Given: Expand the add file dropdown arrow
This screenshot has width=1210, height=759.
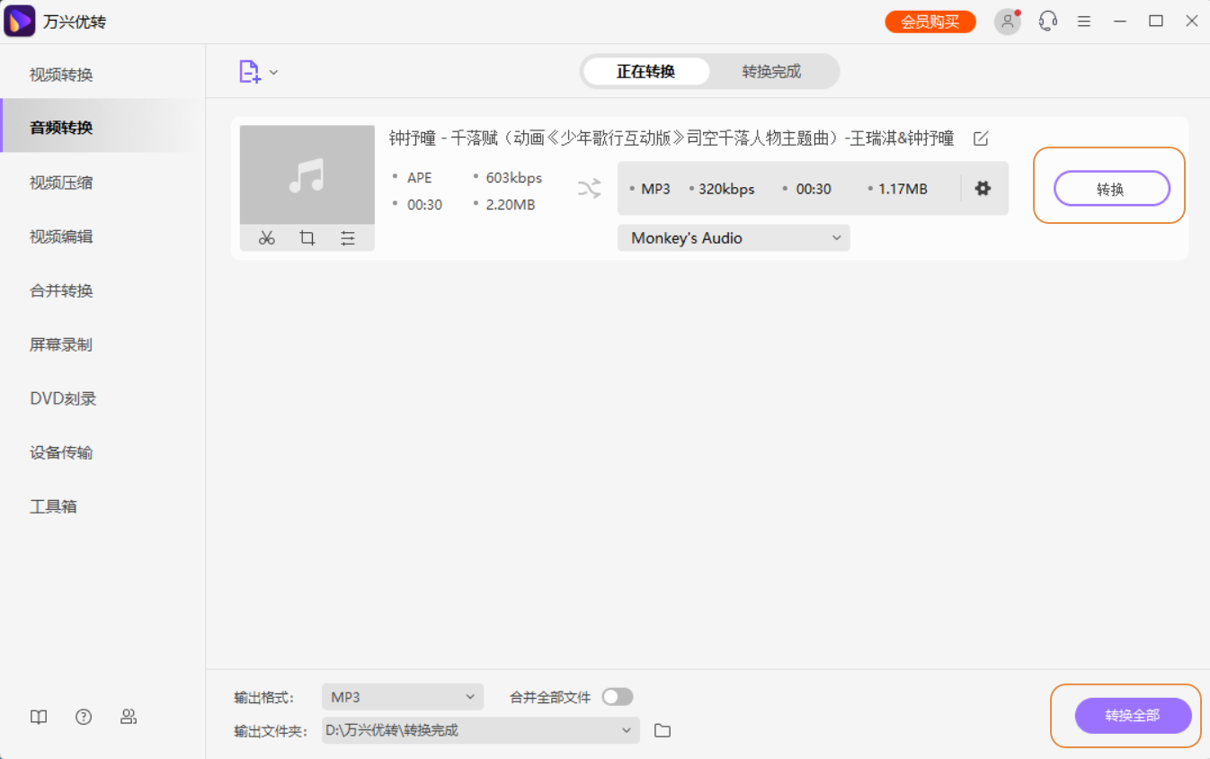Looking at the screenshot, I should pos(274,73).
